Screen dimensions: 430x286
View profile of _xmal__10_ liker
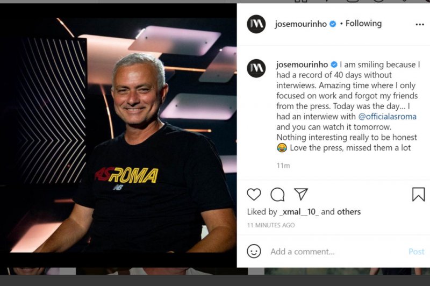click(299, 212)
